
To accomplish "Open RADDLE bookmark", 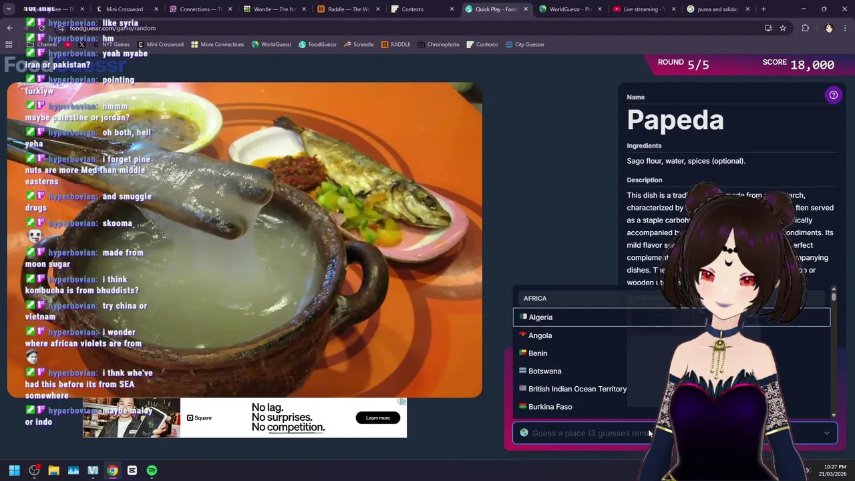I will pyautogui.click(x=395, y=44).
